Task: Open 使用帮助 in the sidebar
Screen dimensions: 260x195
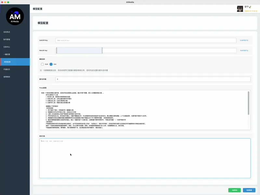Action: tap(7, 77)
